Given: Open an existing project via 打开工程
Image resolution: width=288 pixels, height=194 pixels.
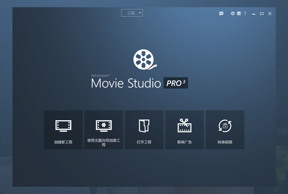Looking at the screenshot, I should (144, 130).
